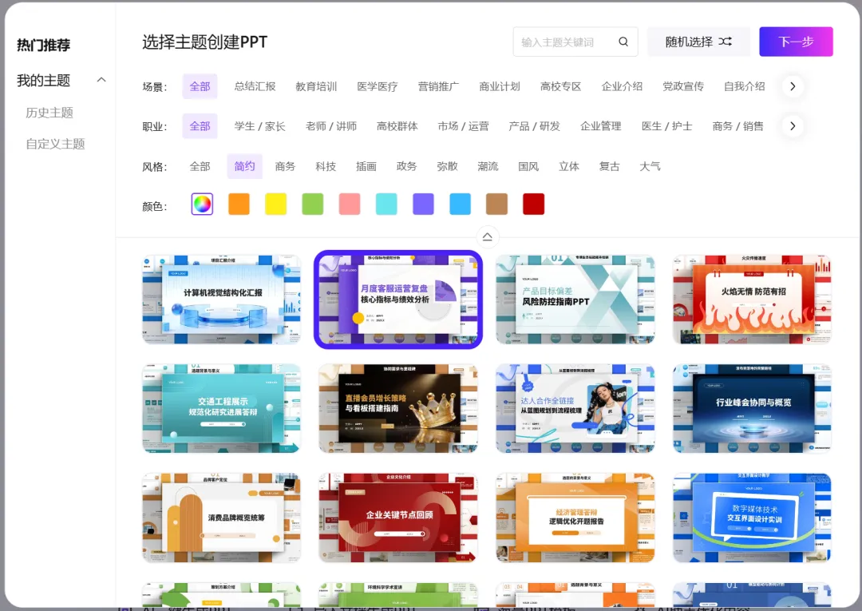Screen dimensions: 862x611
Task: Select 插画 style filter
Action: tap(366, 167)
